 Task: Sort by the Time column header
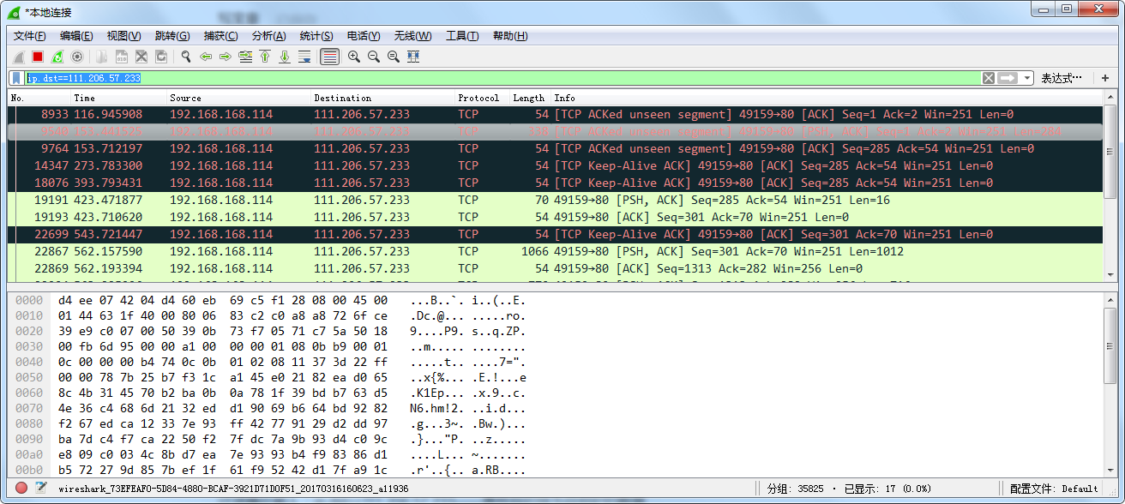click(x=118, y=98)
